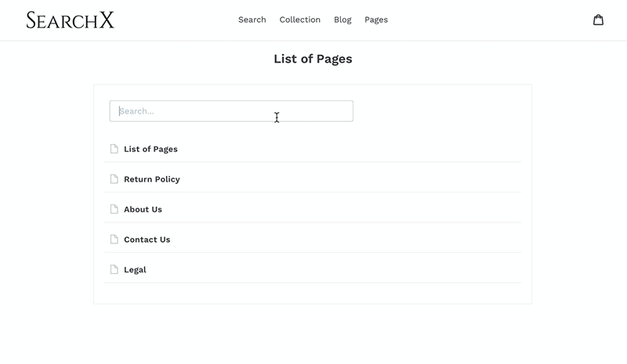This screenshot has width=627, height=364.
Task: Focus the Search... input field
Action: [230, 111]
